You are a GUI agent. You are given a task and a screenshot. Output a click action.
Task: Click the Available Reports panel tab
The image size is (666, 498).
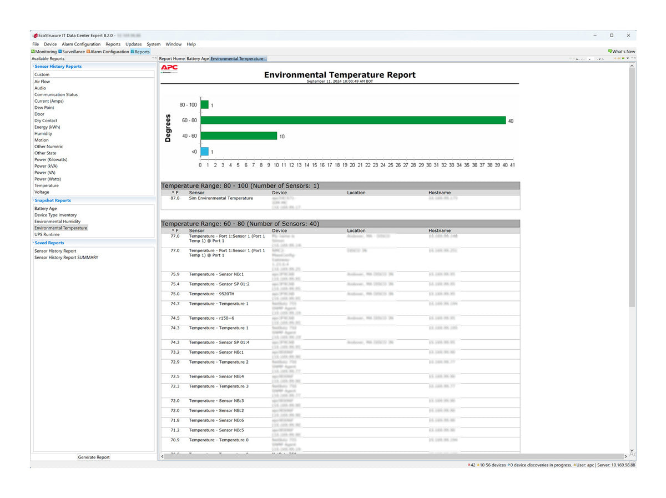coord(48,58)
